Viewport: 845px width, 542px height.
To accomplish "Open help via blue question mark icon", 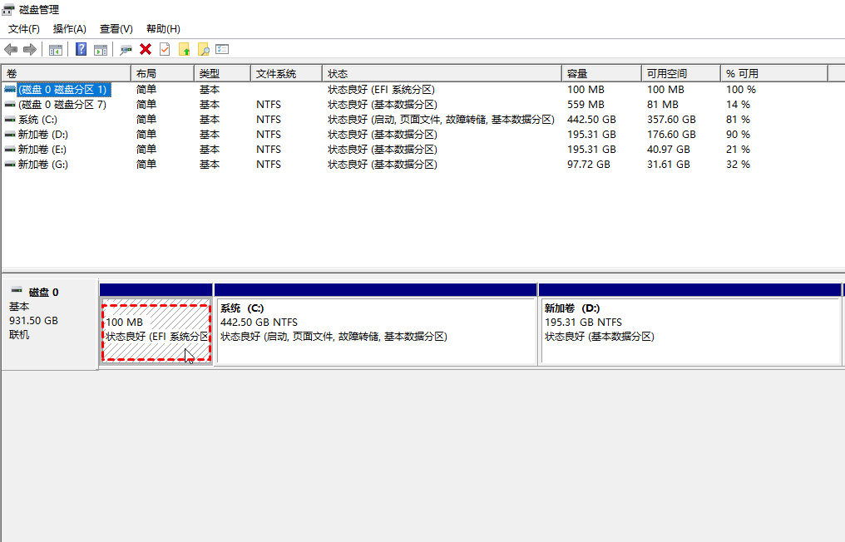I will pyautogui.click(x=81, y=50).
